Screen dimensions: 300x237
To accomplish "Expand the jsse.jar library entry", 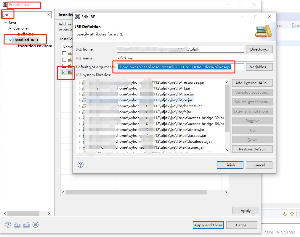I will (79, 94).
